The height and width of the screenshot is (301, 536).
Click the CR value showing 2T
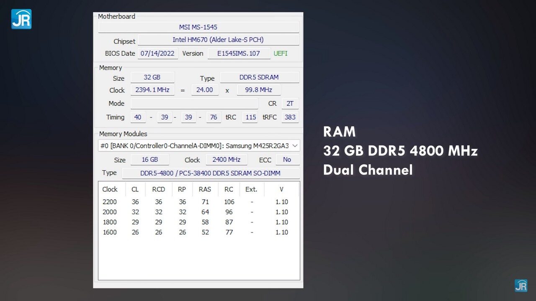coord(290,103)
